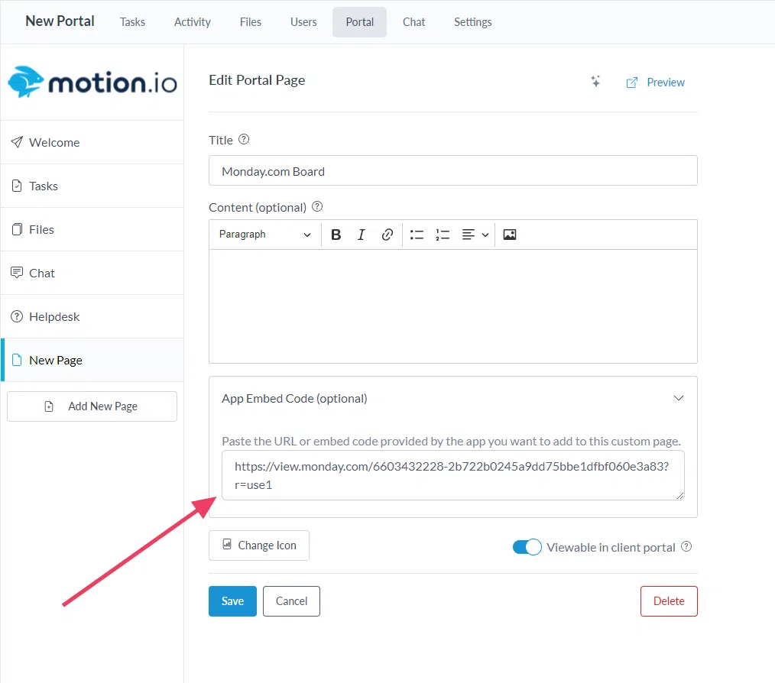Screen dimensions: 775x683
Task: Click in the Title input field
Action: coord(452,171)
